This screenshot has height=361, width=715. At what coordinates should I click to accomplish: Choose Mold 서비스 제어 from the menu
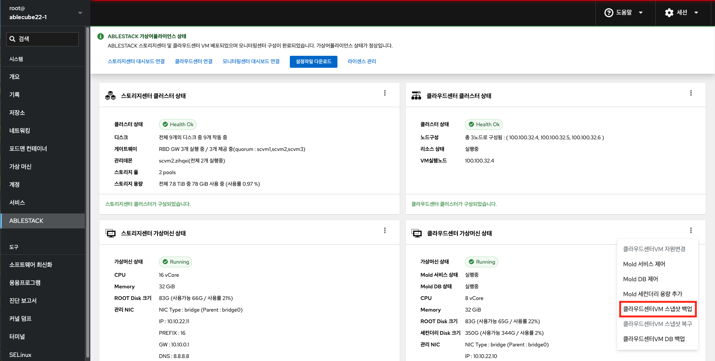click(644, 264)
